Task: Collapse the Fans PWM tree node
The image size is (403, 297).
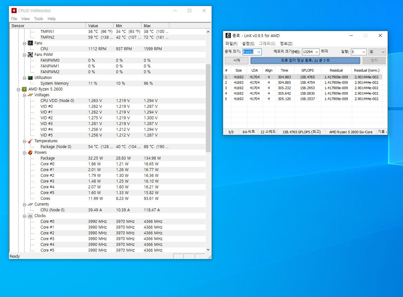Action: pos(25,55)
